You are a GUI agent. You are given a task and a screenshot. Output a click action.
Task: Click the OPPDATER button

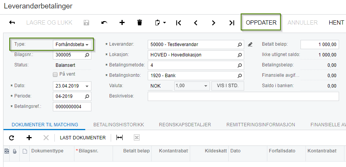tap(261, 22)
